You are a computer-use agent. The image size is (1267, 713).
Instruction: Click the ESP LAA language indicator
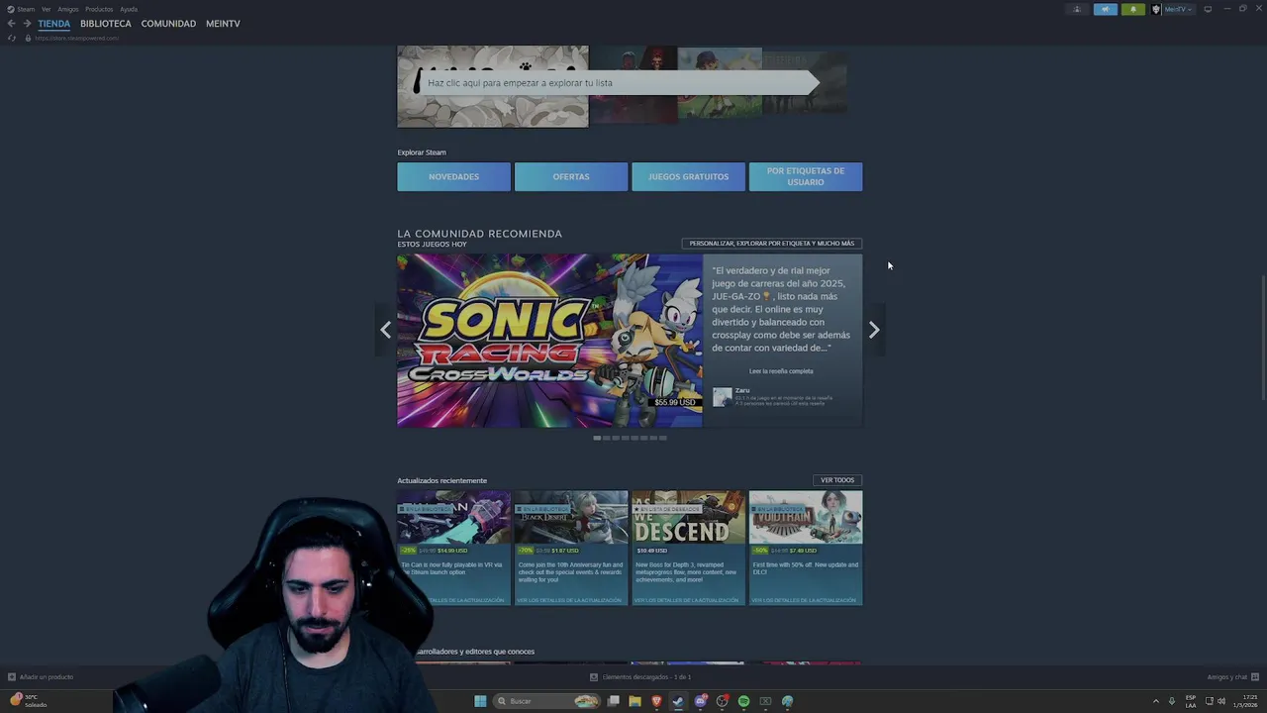1191,701
